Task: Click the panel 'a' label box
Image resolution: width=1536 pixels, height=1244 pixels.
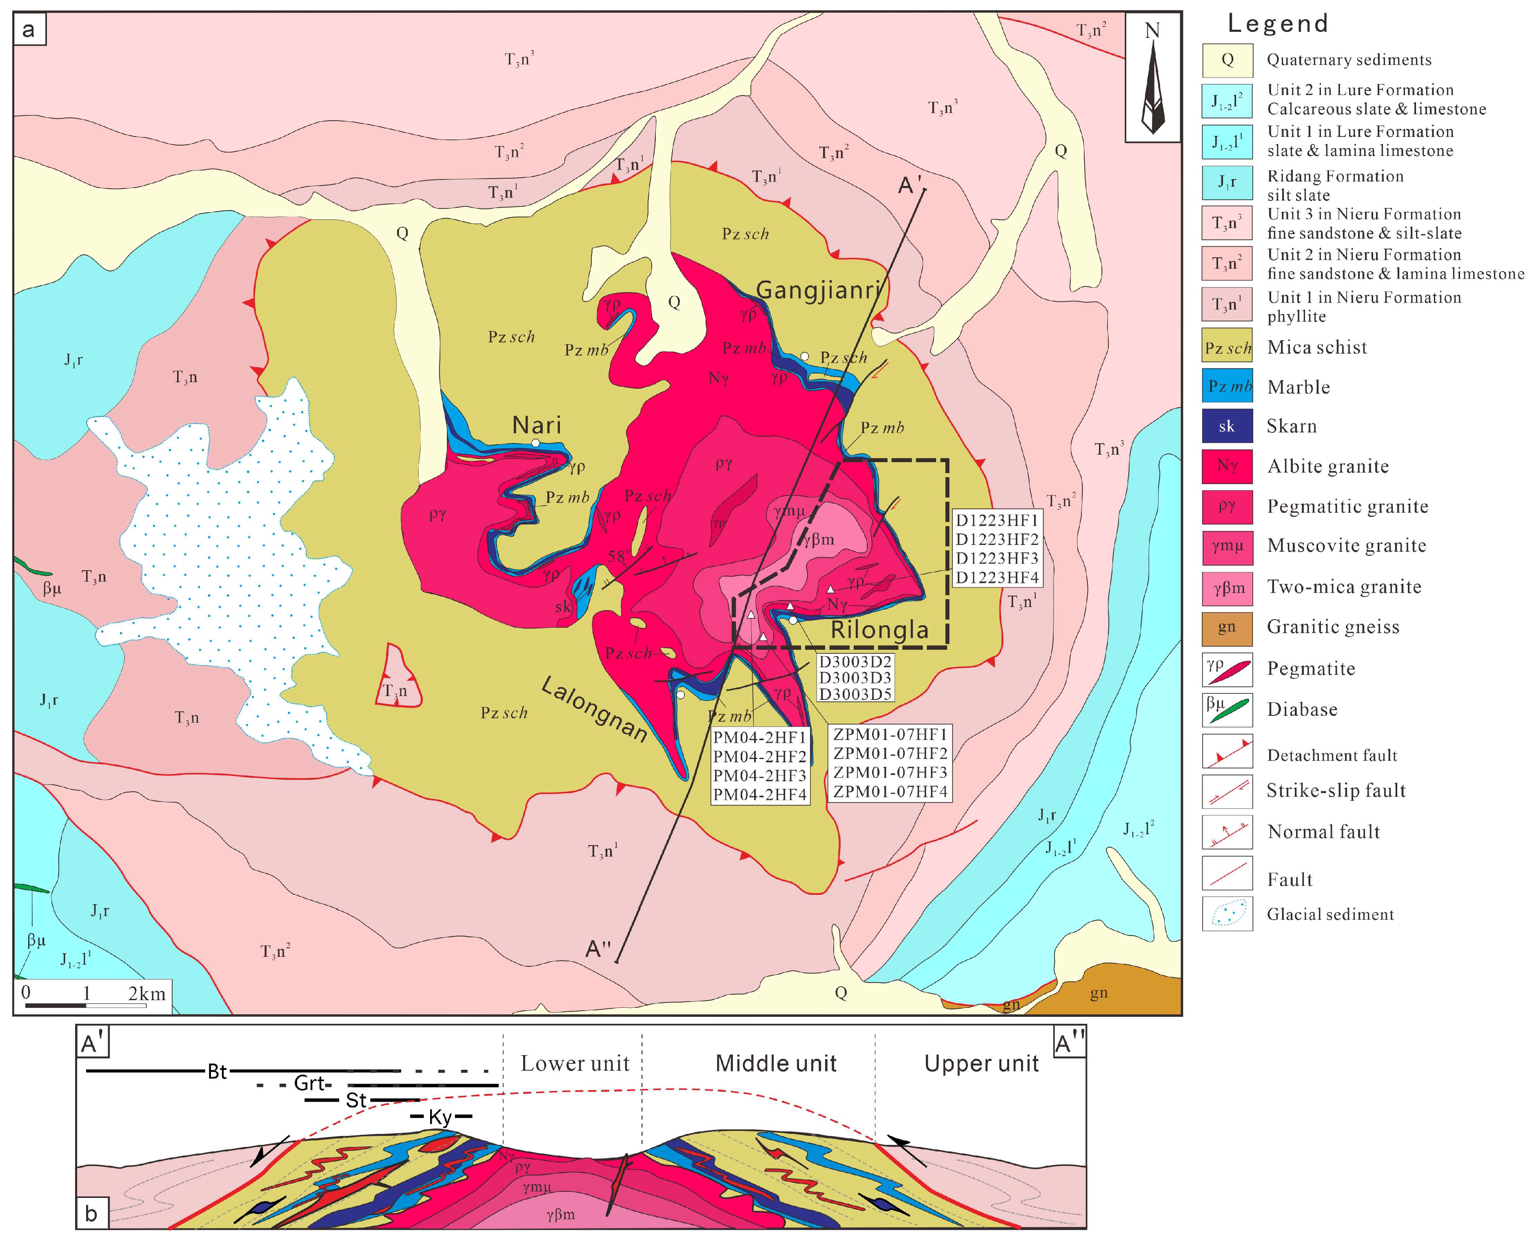Action: [29, 30]
